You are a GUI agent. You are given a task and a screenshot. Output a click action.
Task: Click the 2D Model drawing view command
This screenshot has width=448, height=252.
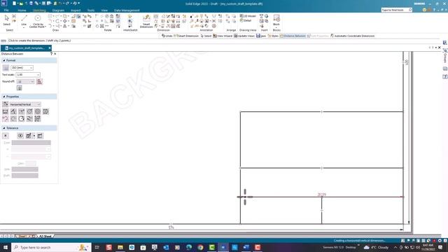coord(248,16)
